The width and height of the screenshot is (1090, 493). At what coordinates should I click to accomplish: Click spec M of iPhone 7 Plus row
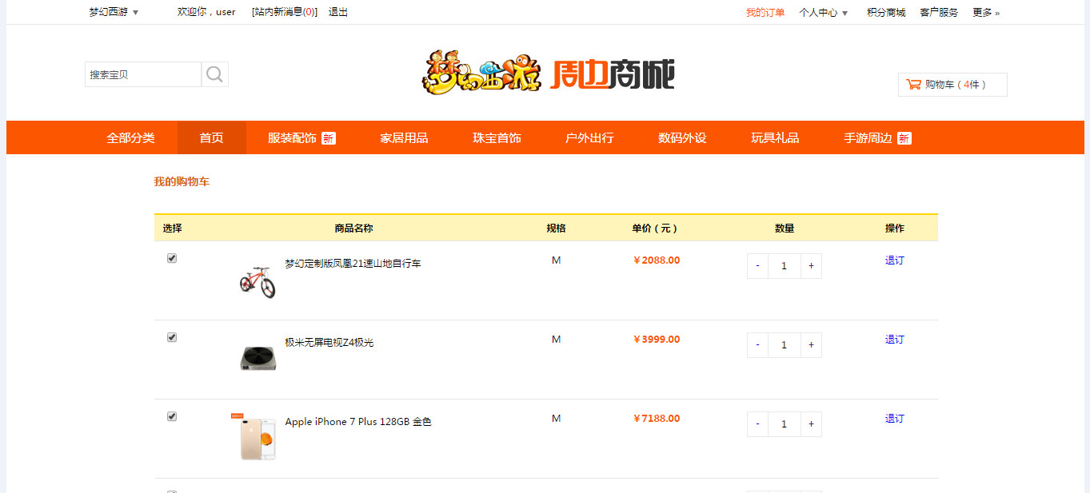557,419
